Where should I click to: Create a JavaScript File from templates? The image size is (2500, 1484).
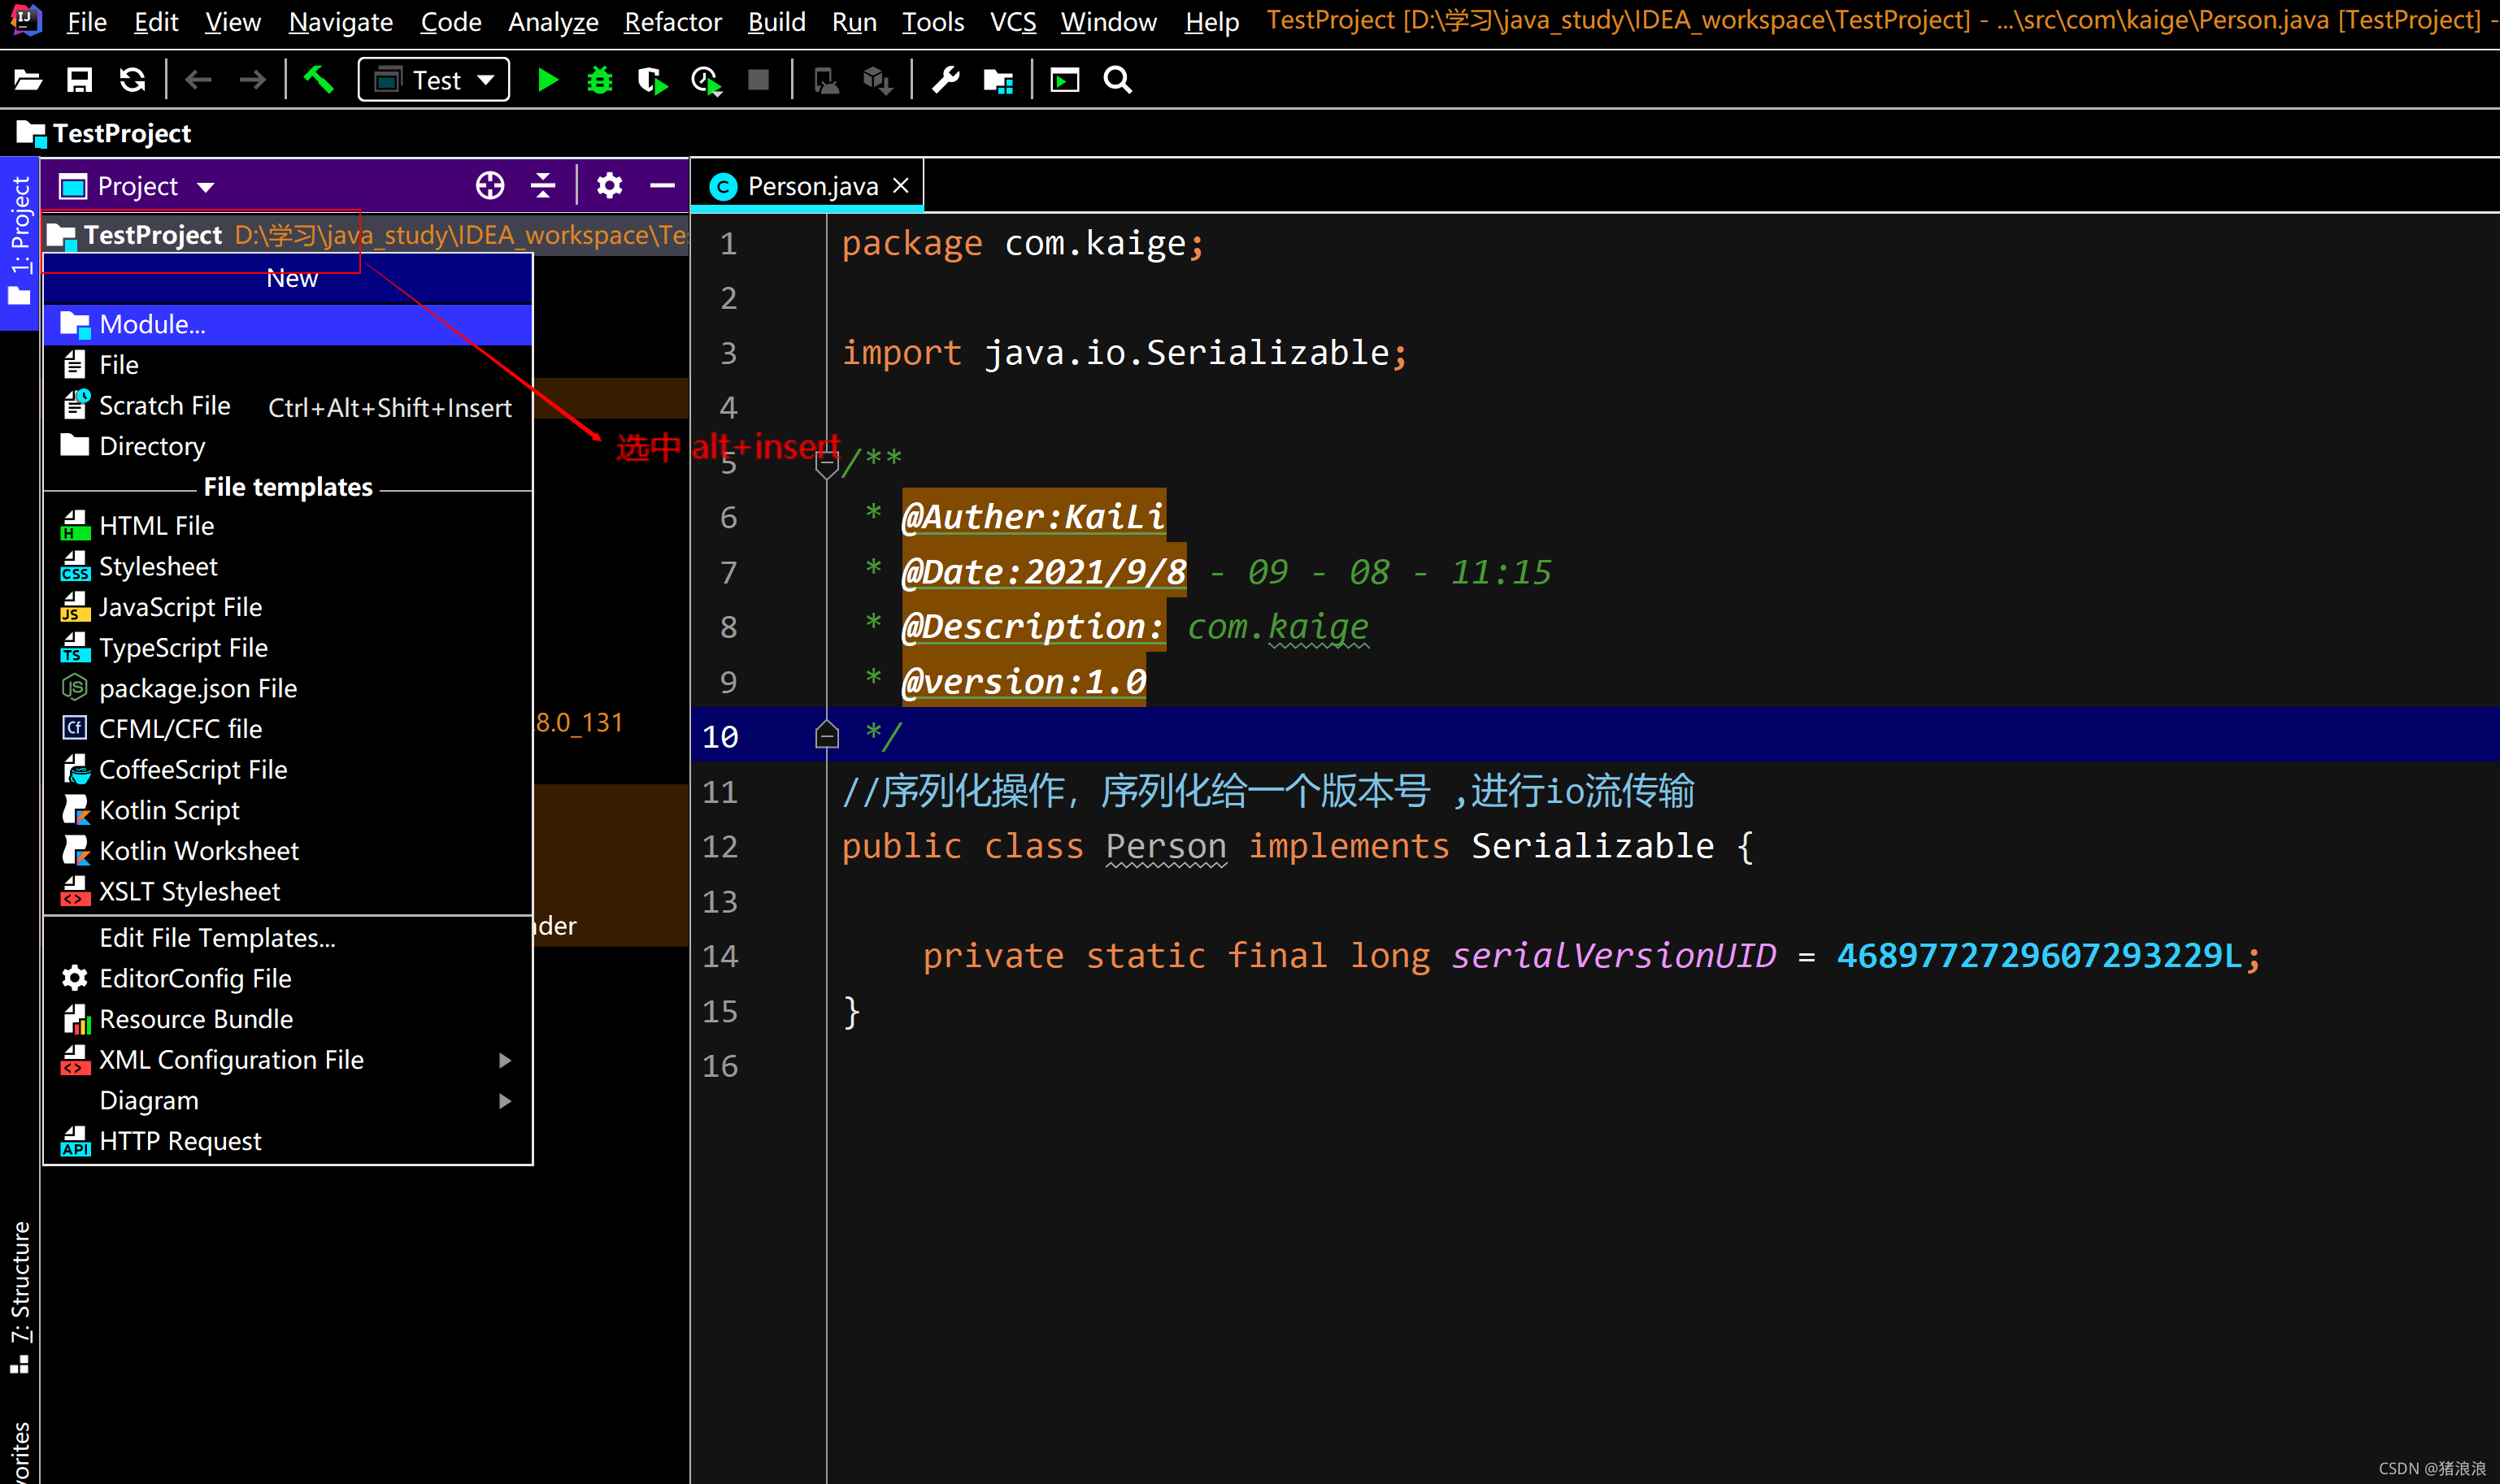(x=288, y=607)
